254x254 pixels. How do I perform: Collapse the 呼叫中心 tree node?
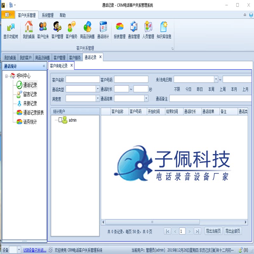(x=6, y=76)
